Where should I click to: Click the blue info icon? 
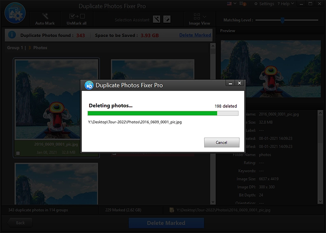click(12, 35)
